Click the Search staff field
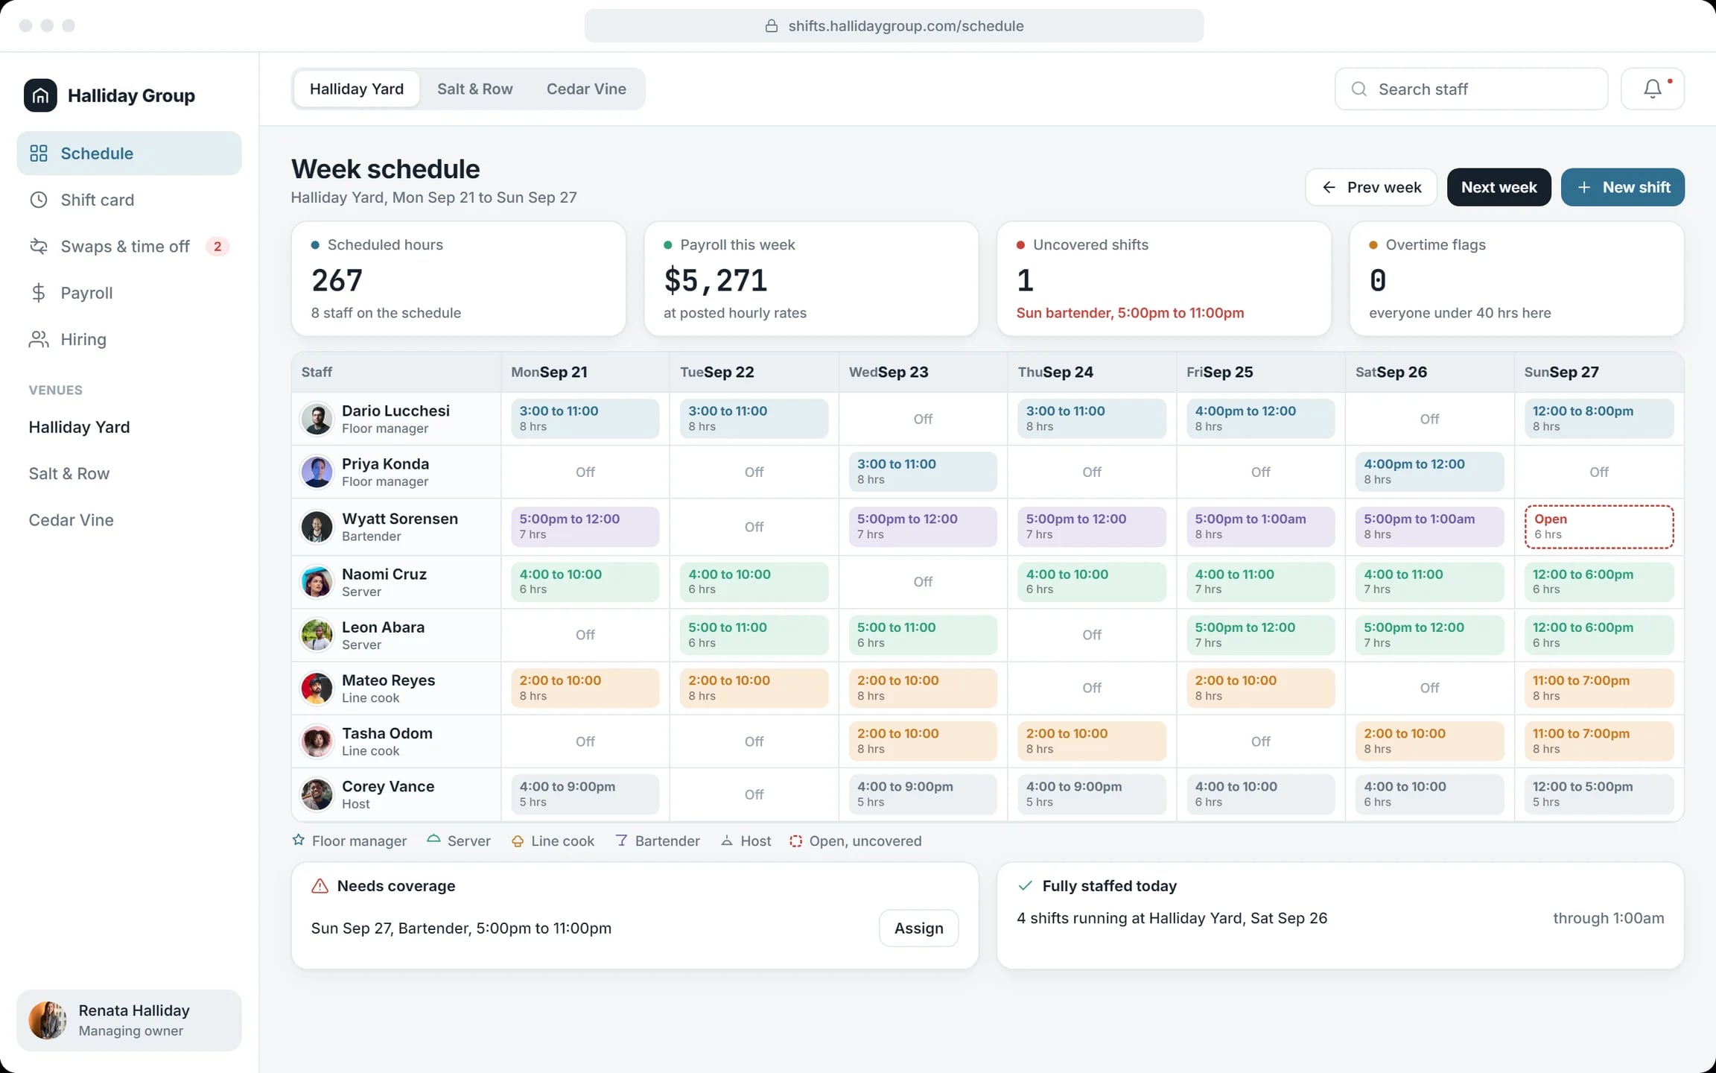The image size is (1716, 1073). tap(1471, 89)
